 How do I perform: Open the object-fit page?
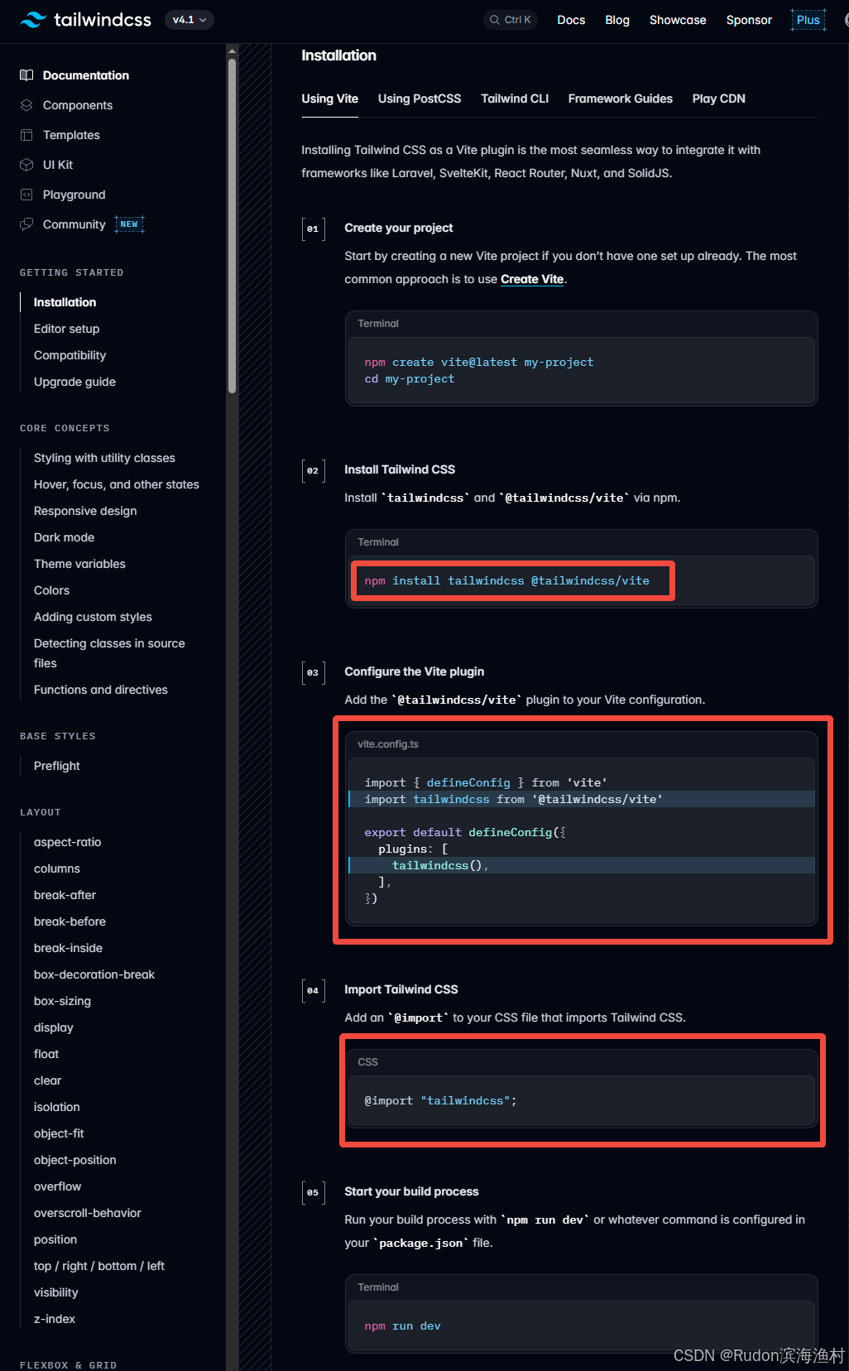(59, 1133)
